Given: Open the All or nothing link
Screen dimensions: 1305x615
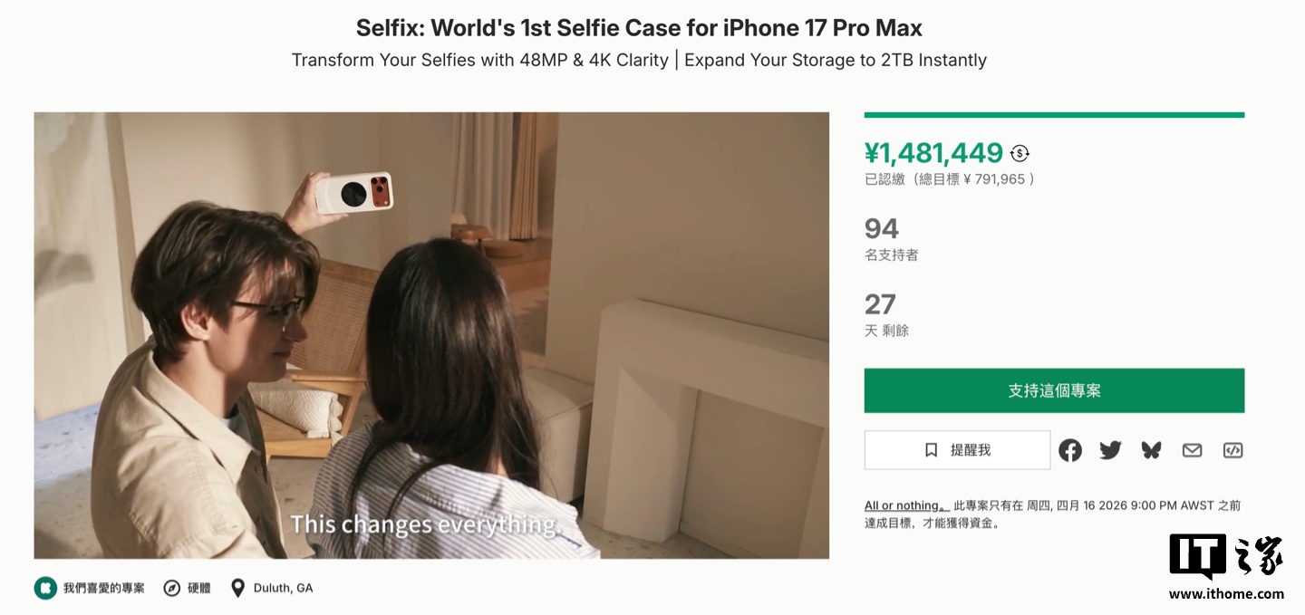Looking at the screenshot, I should click(906, 505).
